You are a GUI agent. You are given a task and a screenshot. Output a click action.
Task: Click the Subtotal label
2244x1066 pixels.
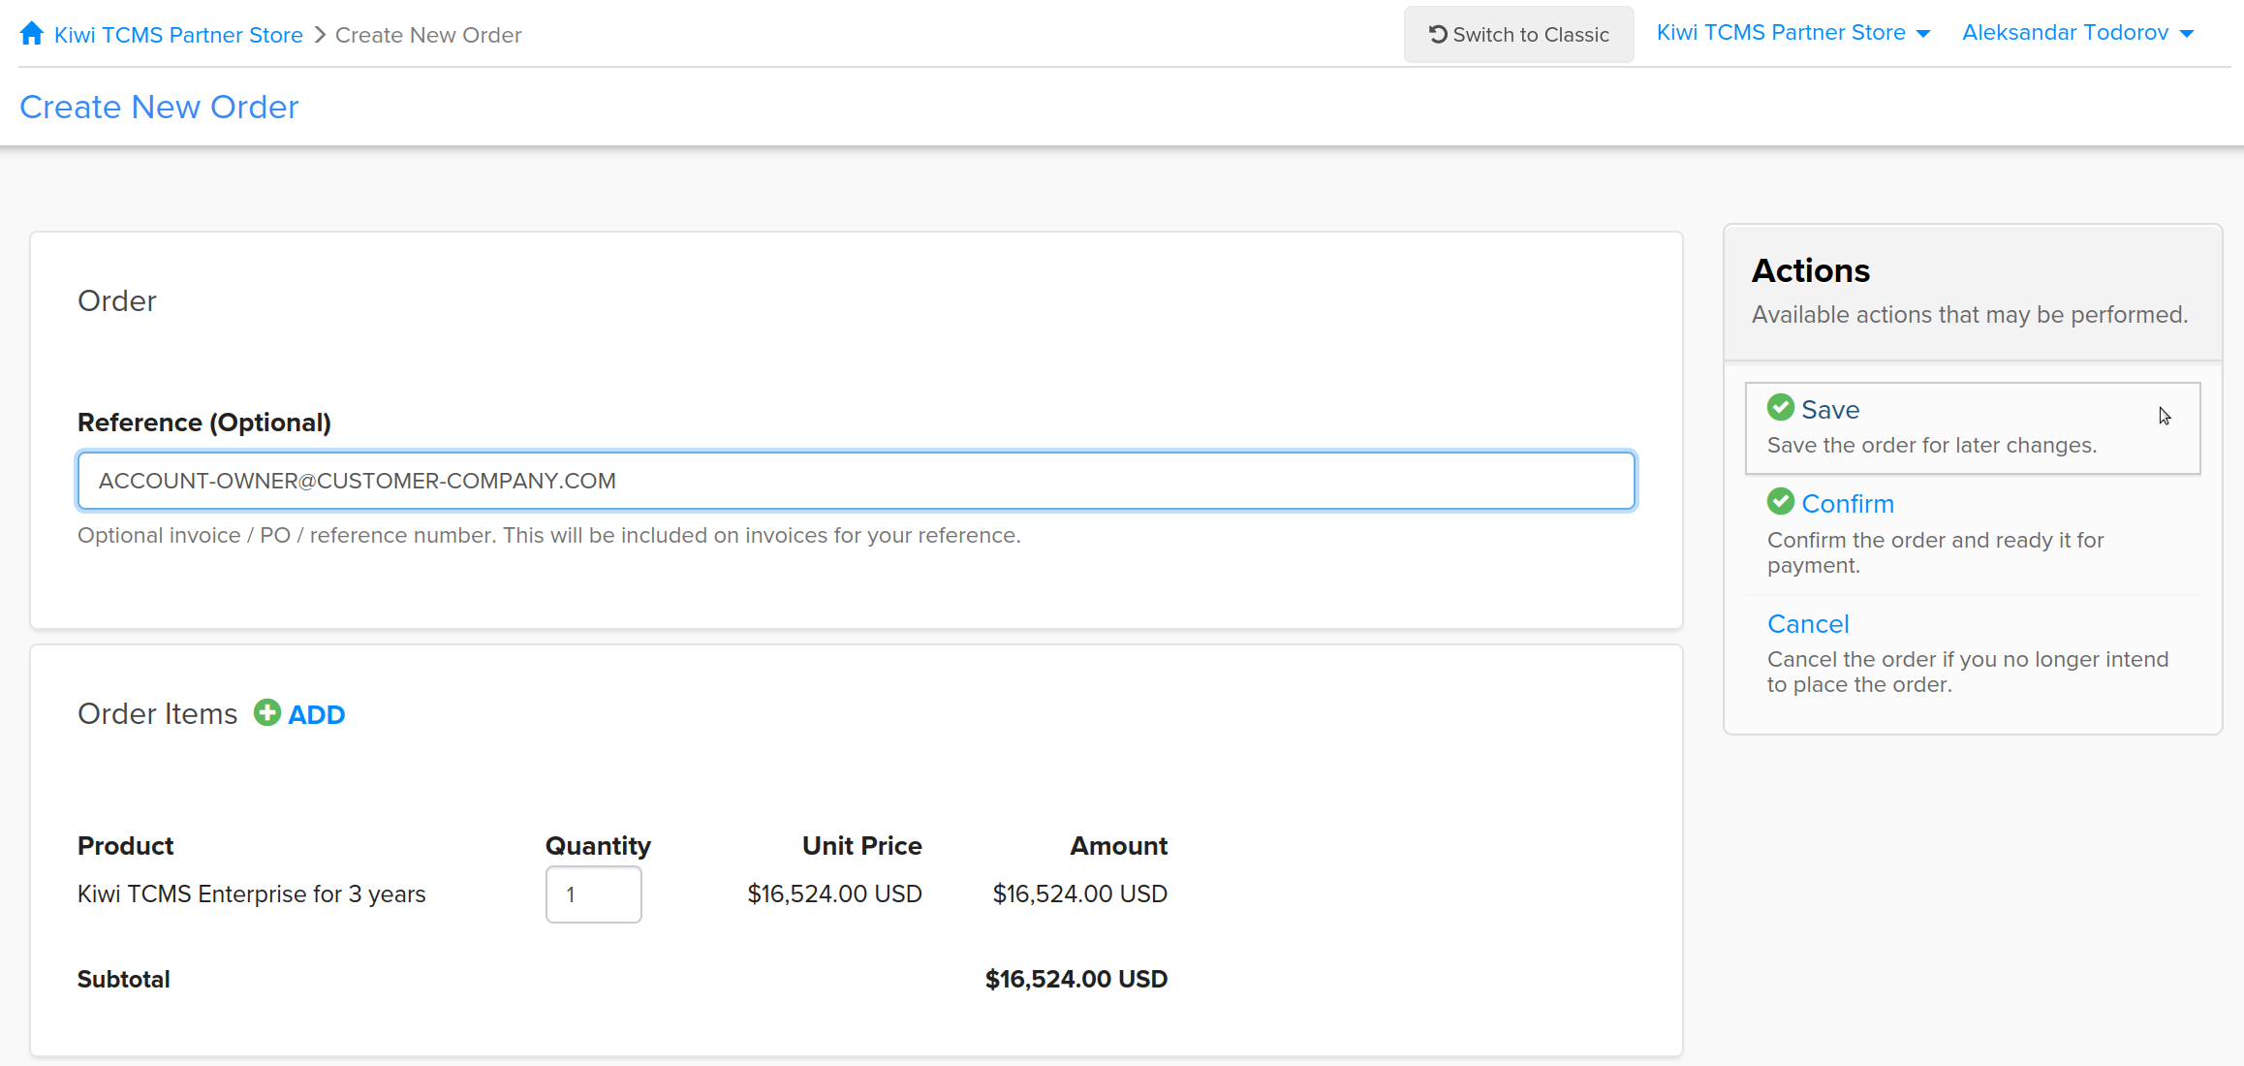[124, 980]
